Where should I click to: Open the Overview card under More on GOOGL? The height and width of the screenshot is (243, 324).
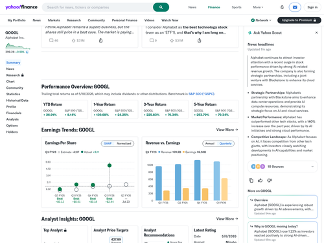(x=283, y=207)
